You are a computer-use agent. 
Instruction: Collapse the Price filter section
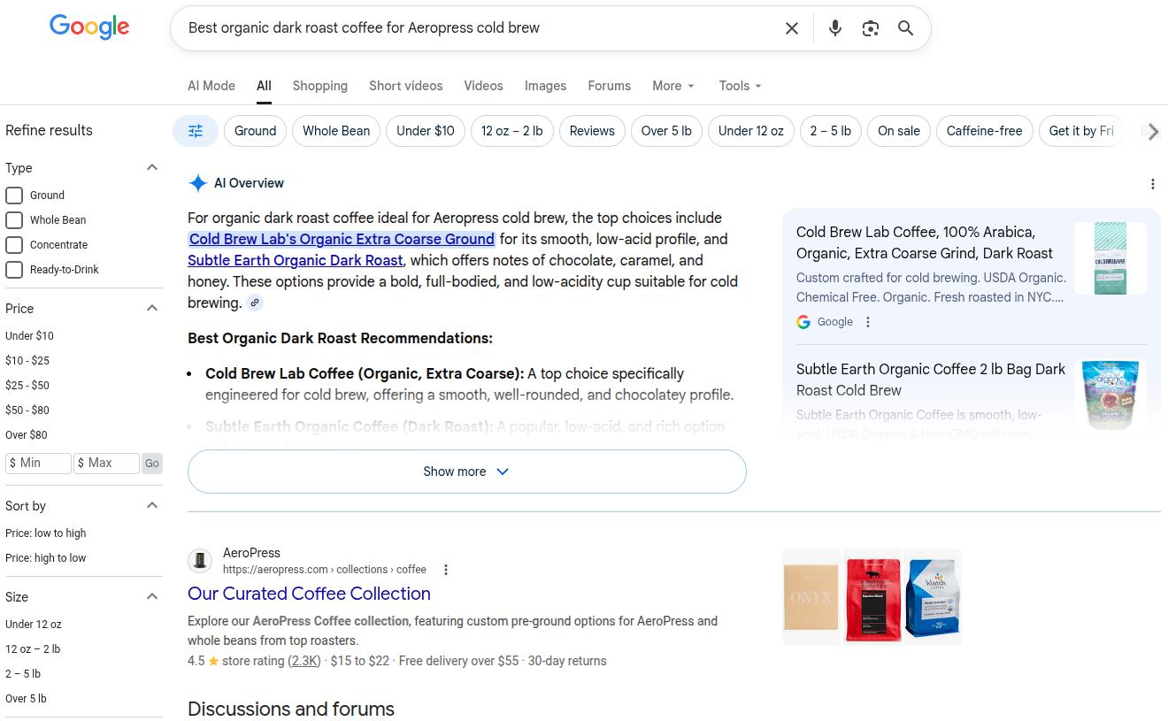152,308
